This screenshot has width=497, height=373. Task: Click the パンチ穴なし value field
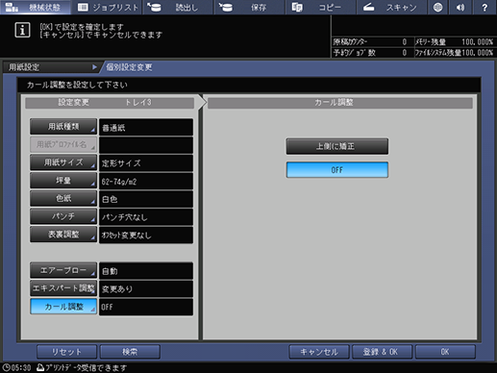[x=146, y=217]
